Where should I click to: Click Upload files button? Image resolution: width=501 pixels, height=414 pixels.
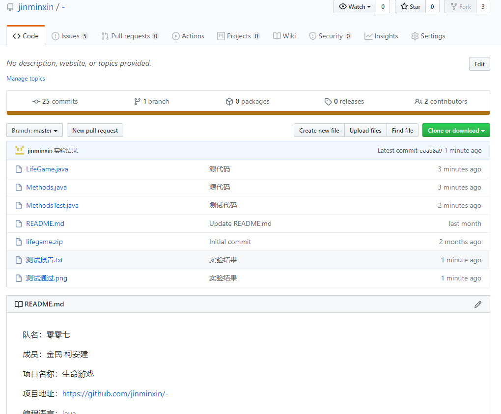365,130
